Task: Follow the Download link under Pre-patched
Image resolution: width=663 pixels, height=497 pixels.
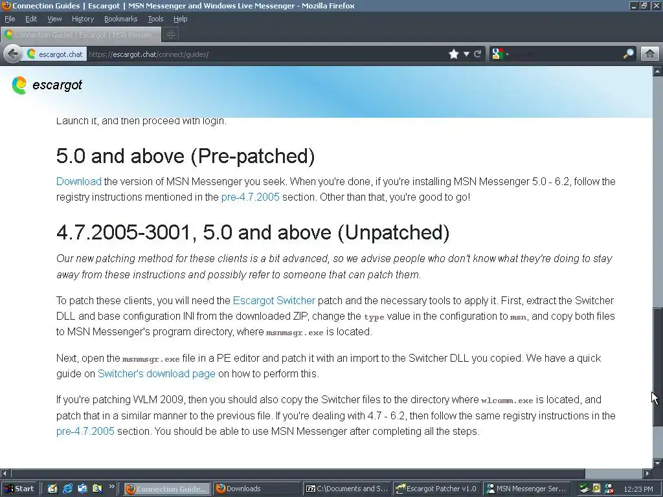Action: coord(78,181)
